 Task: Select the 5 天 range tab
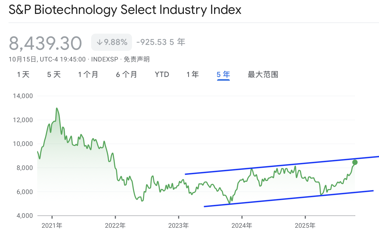tap(54, 74)
